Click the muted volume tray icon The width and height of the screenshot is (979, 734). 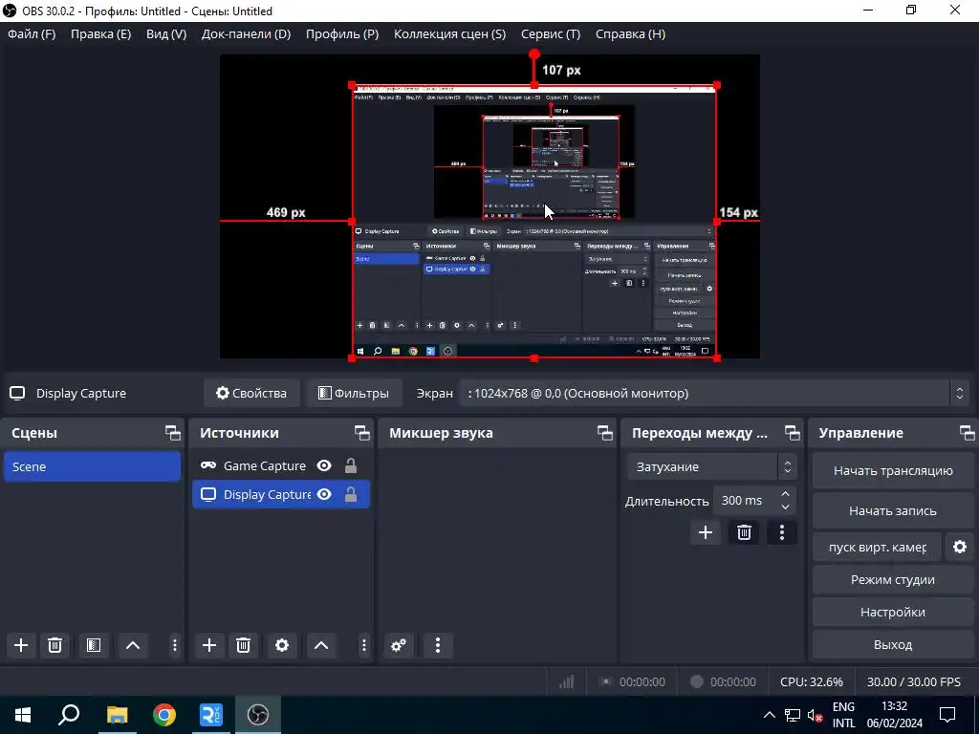click(x=815, y=715)
